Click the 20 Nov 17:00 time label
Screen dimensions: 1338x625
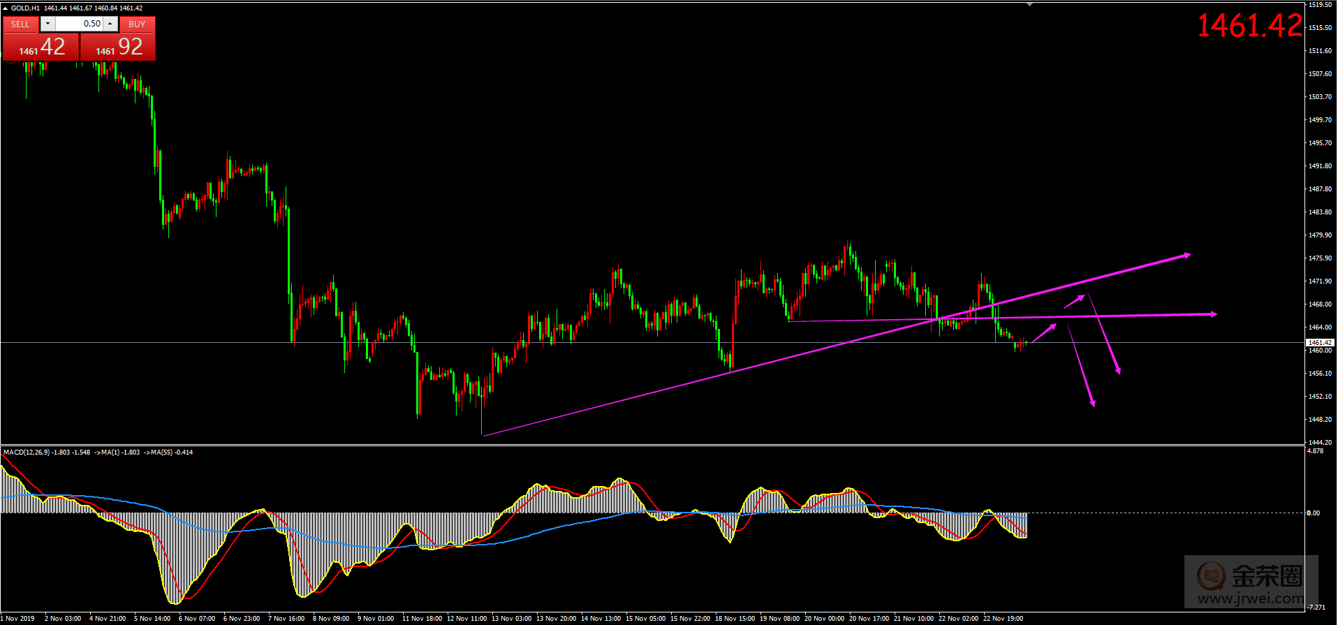869,619
